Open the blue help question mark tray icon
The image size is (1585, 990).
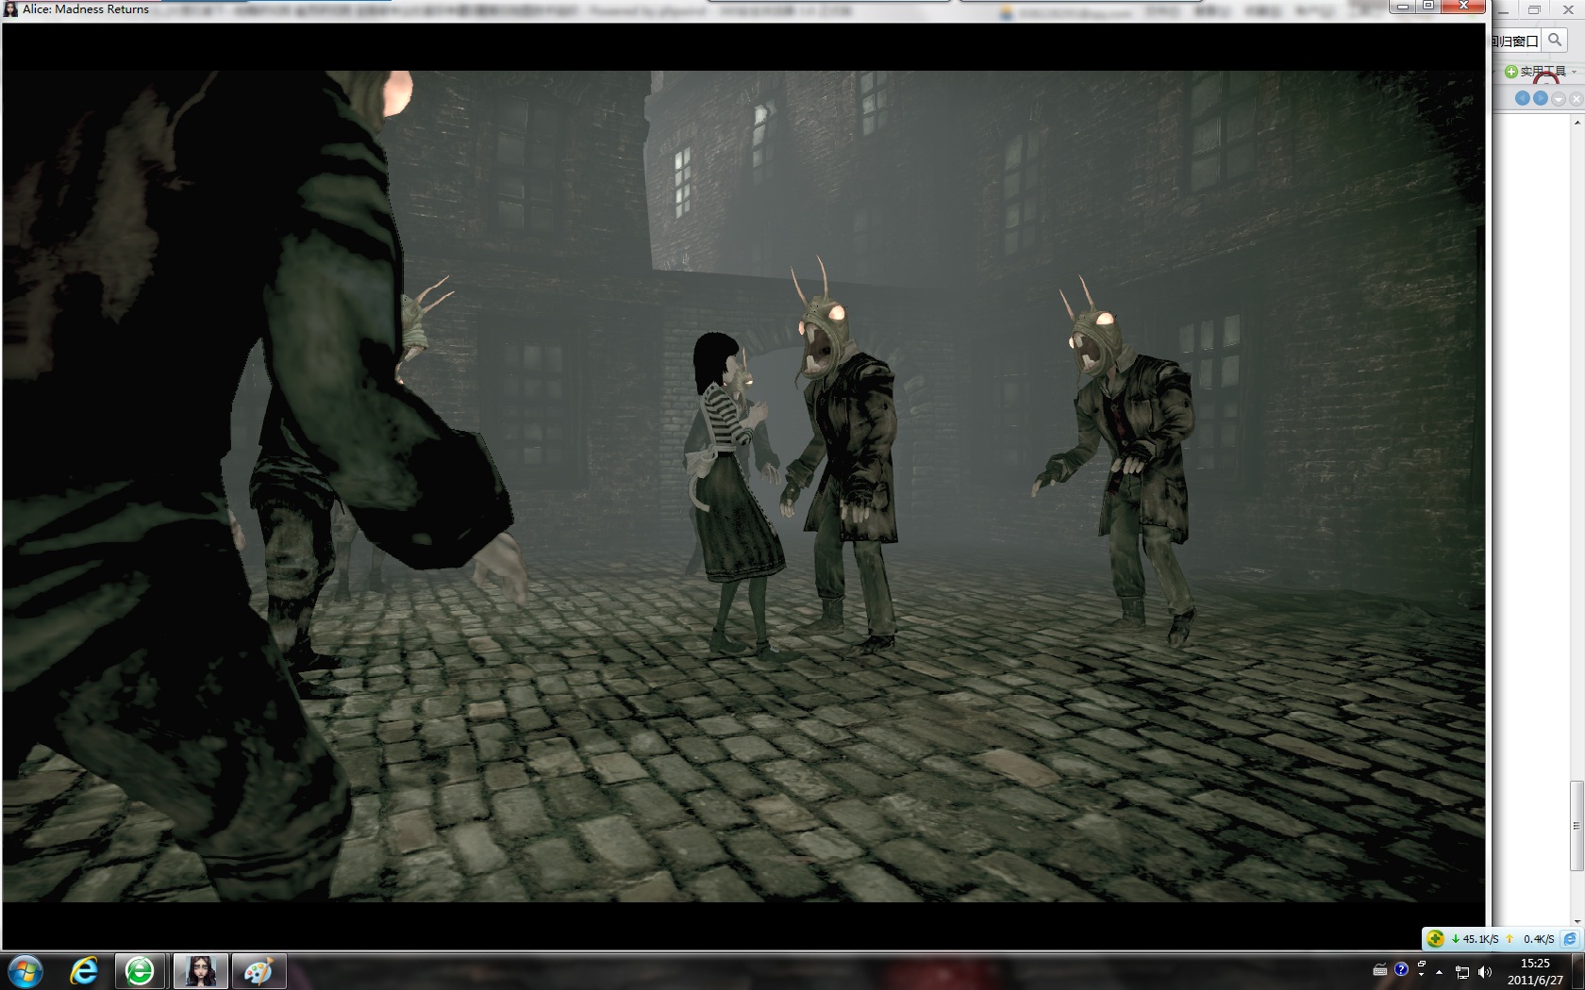(1401, 969)
